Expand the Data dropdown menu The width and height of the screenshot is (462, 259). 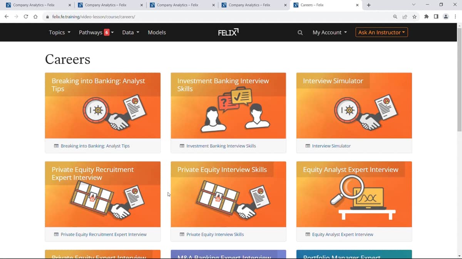[x=131, y=32]
